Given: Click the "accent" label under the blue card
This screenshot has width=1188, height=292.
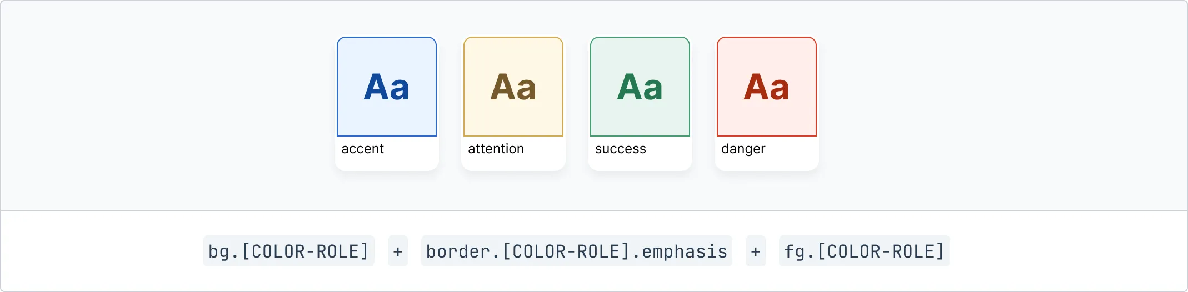Looking at the screenshot, I should tap(363, 149).
